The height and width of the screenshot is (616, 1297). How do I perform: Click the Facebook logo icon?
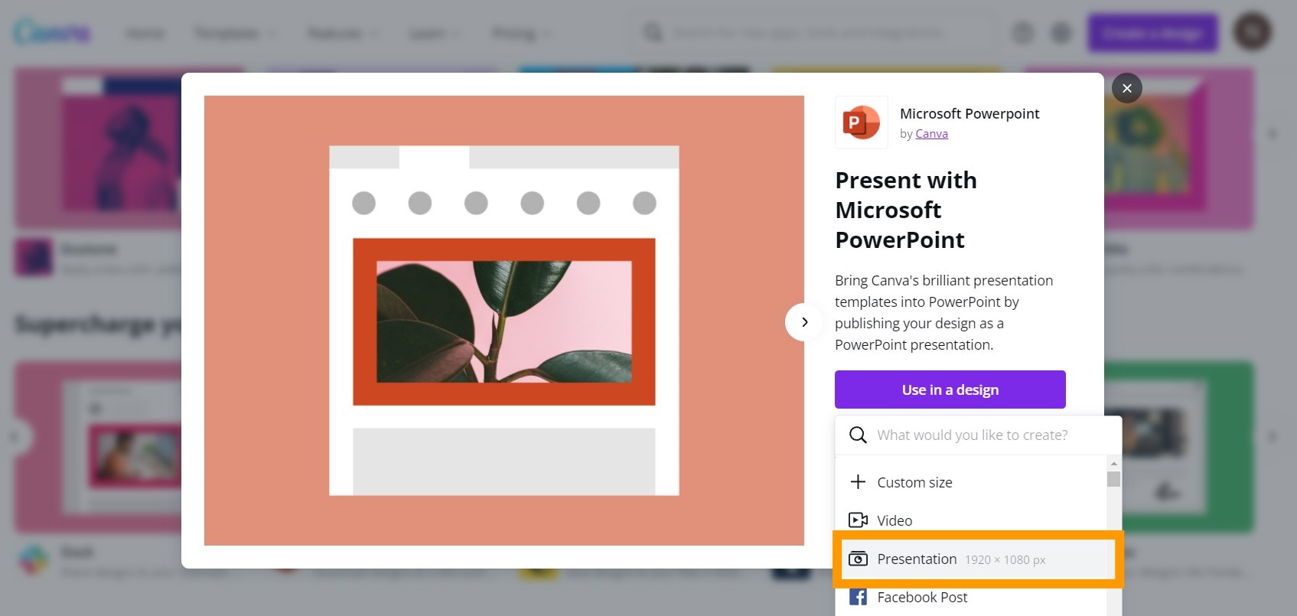(x=858, y=597)
